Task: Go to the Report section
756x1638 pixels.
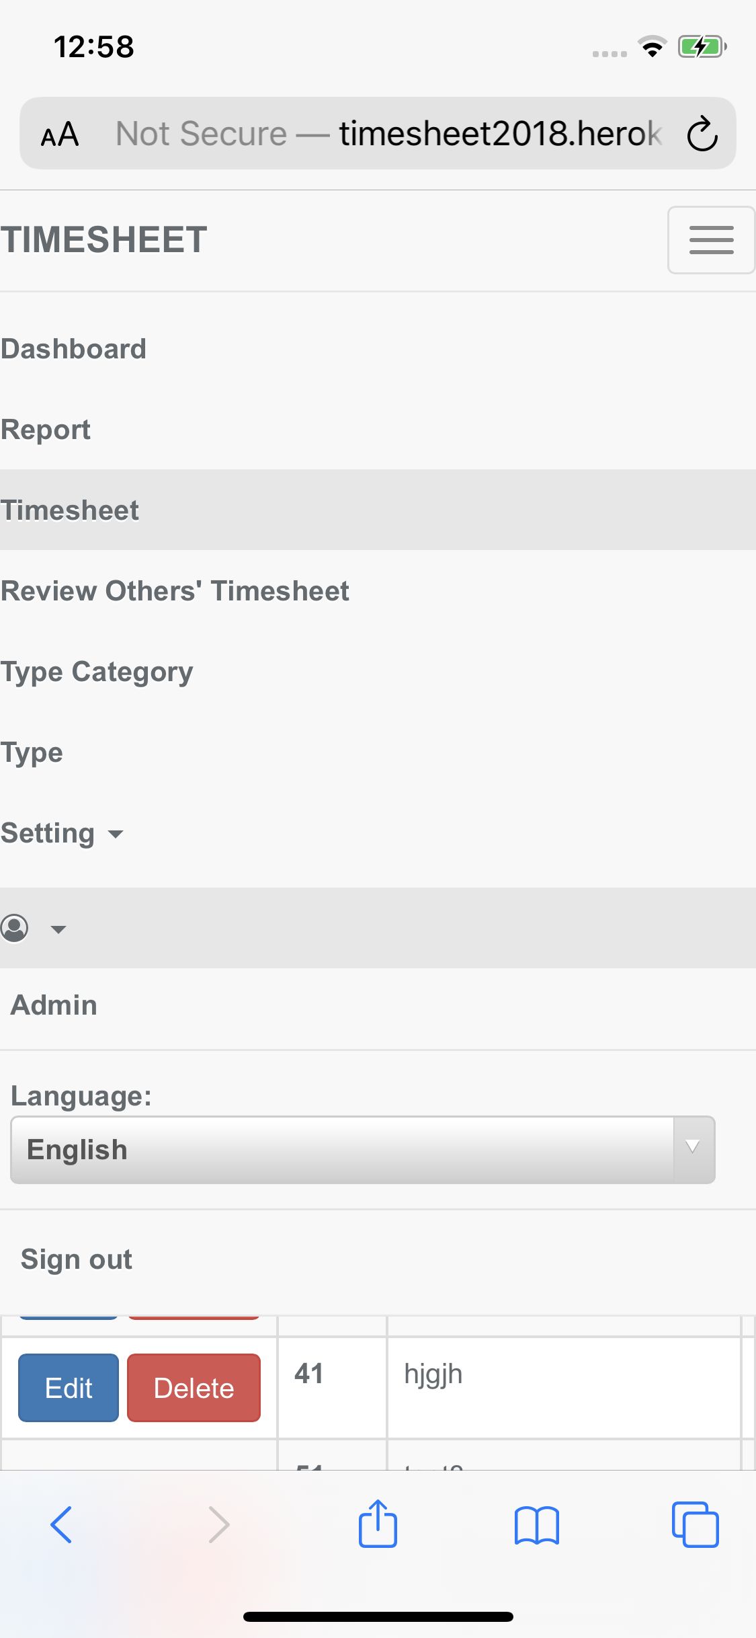Action: click(x=45, y=429)
